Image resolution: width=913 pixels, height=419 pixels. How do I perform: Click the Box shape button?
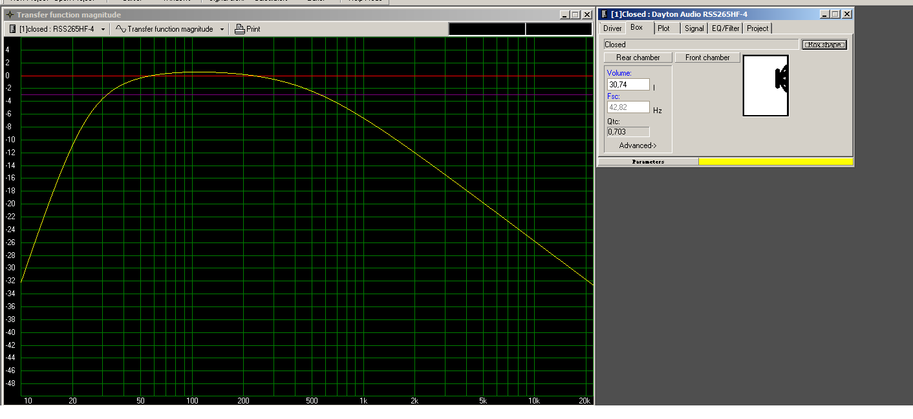(824, 45)
